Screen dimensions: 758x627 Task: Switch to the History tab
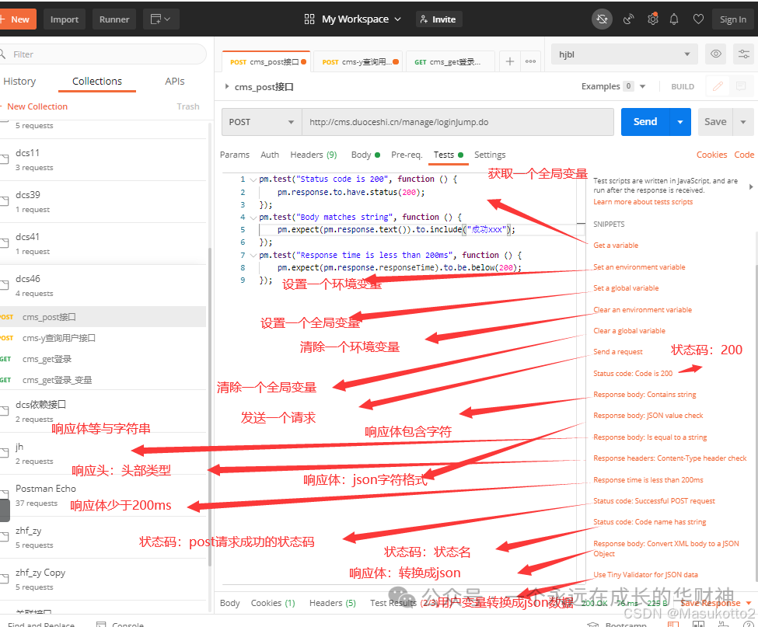click(19, 81)
